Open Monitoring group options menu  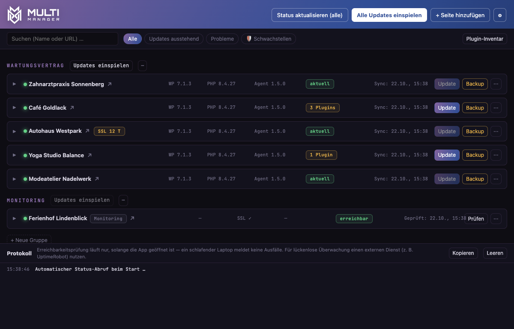(123, 200)
